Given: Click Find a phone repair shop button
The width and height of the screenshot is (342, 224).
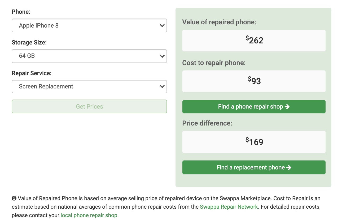Looking at the screenshot, I should click(x=254, y=107).
